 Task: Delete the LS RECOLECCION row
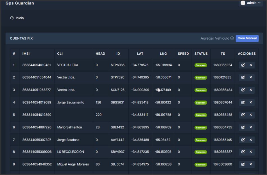click(251, 152)
